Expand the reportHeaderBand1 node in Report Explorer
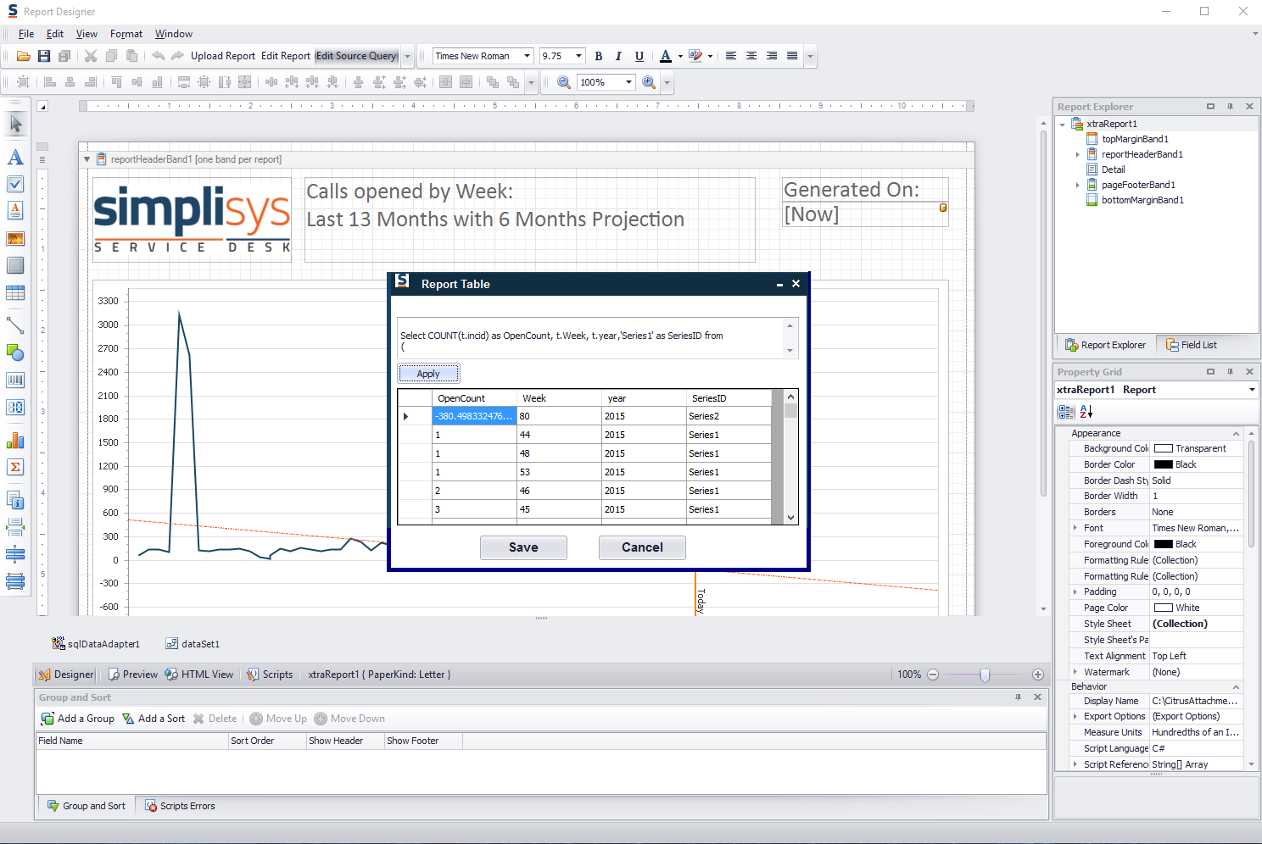Image resolution: width=1262 pixels, height=844 pixels. point(1077,154)
